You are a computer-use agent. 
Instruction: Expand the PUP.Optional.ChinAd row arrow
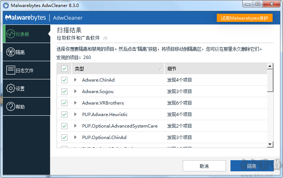pos(75,137)
